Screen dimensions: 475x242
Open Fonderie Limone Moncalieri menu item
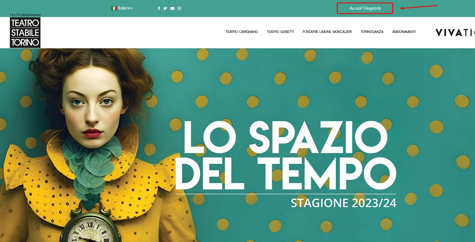[327, 32]
